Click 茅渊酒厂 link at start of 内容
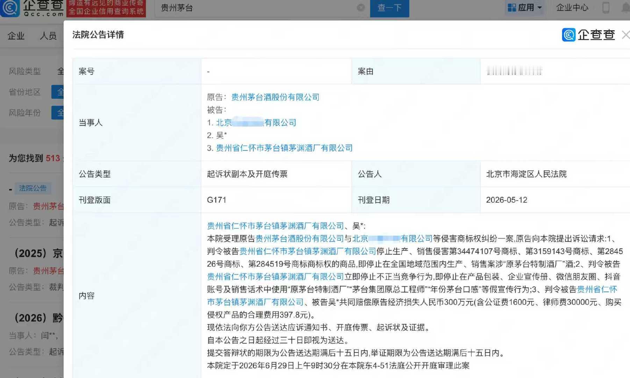The height and width of the screenshot is (378, 630). click(x=275, y=226)
